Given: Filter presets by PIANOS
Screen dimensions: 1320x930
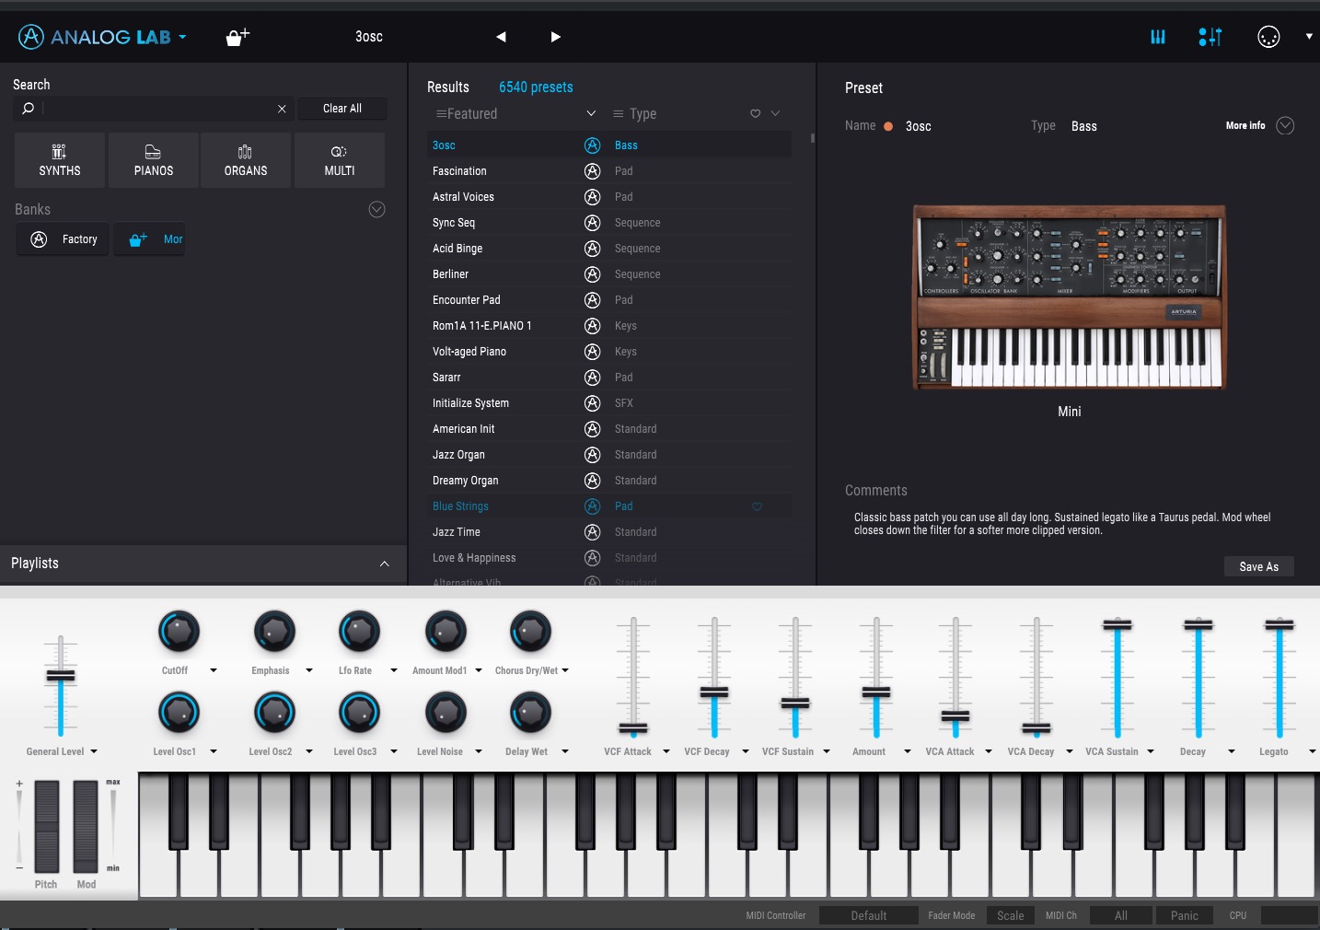Looking at the screenshot, I should (154, 160).
